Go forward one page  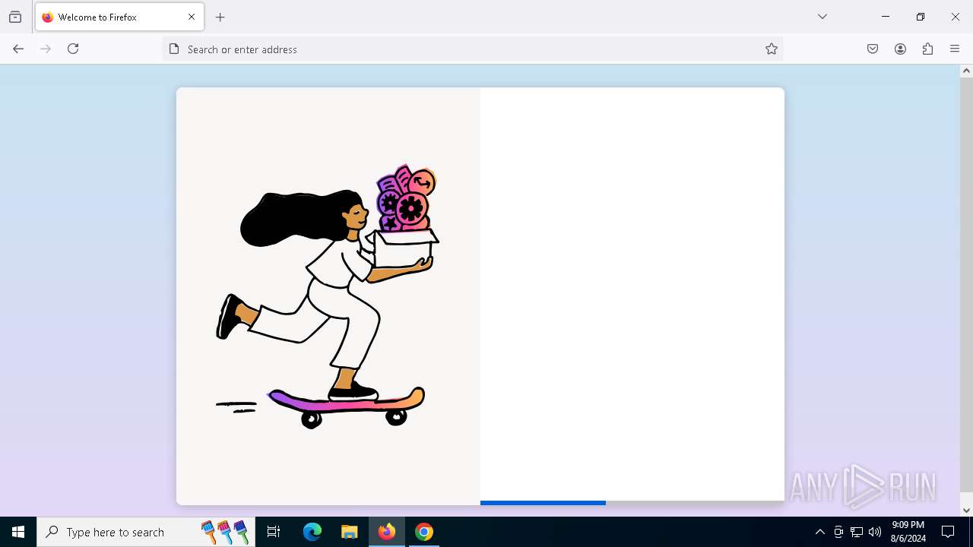46,49
